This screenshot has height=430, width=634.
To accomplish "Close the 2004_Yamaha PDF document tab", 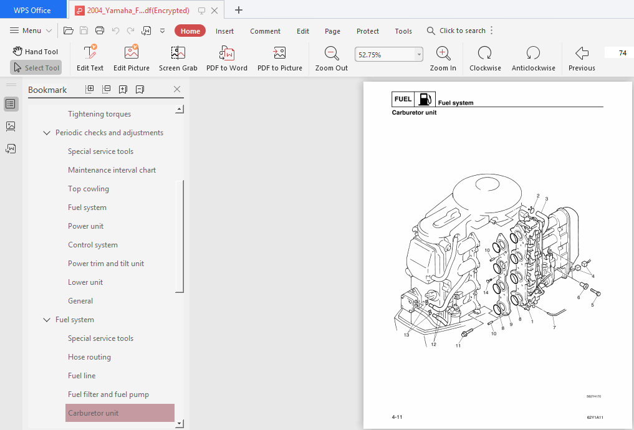I will click(214, 11).
